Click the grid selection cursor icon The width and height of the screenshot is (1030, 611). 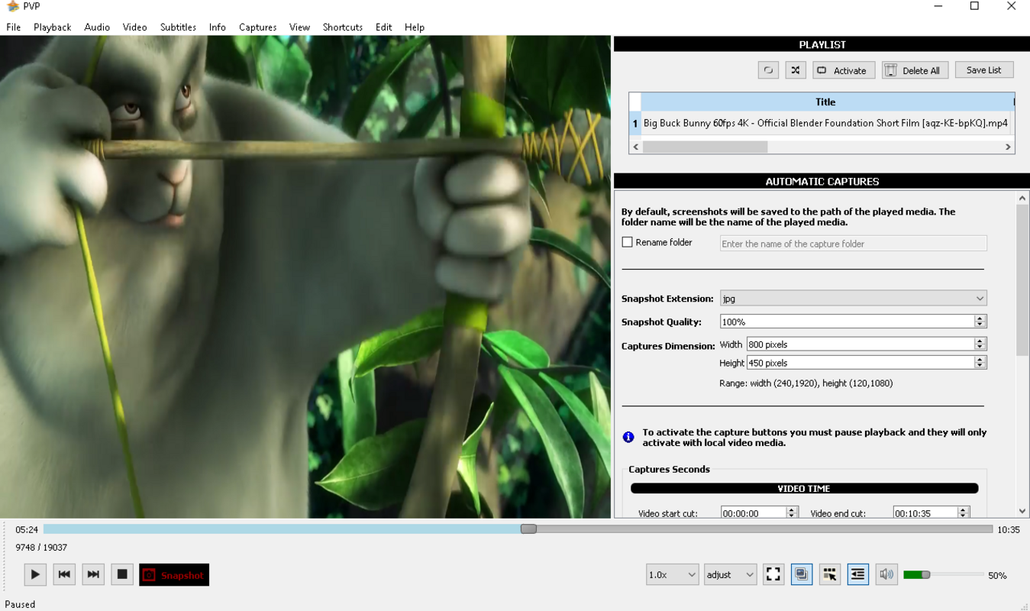tap(830, 574)
